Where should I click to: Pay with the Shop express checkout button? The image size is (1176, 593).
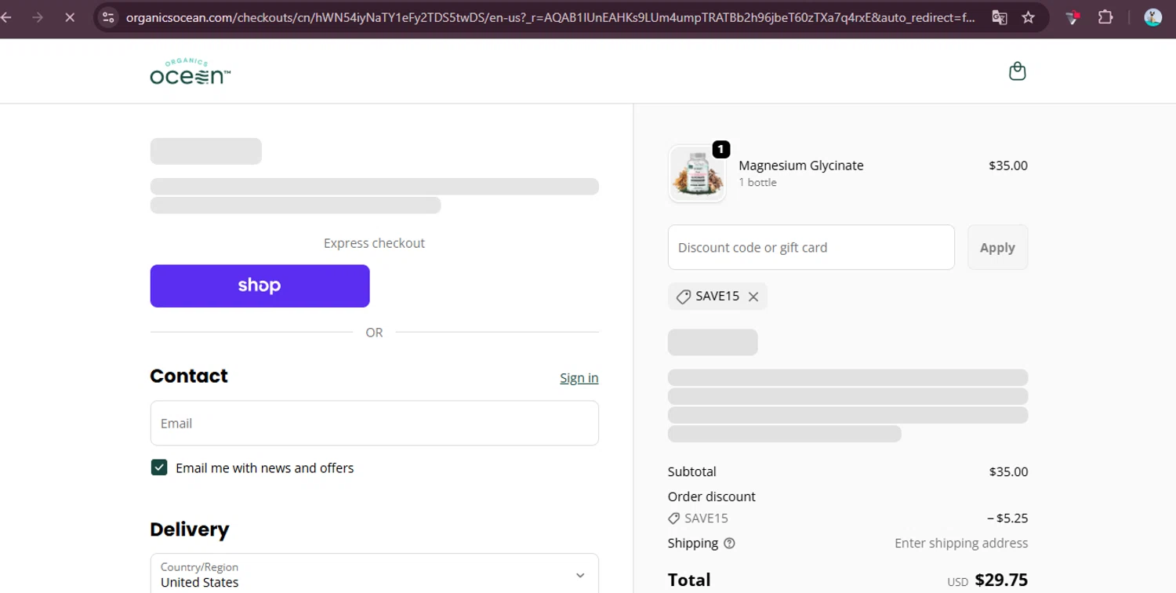tap(260, 286)
